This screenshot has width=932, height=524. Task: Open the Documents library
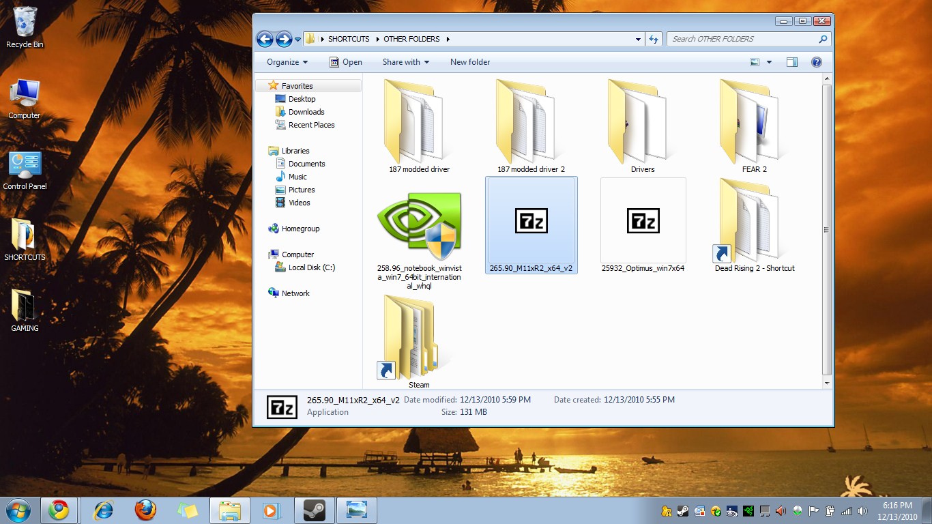click(300, 164)
